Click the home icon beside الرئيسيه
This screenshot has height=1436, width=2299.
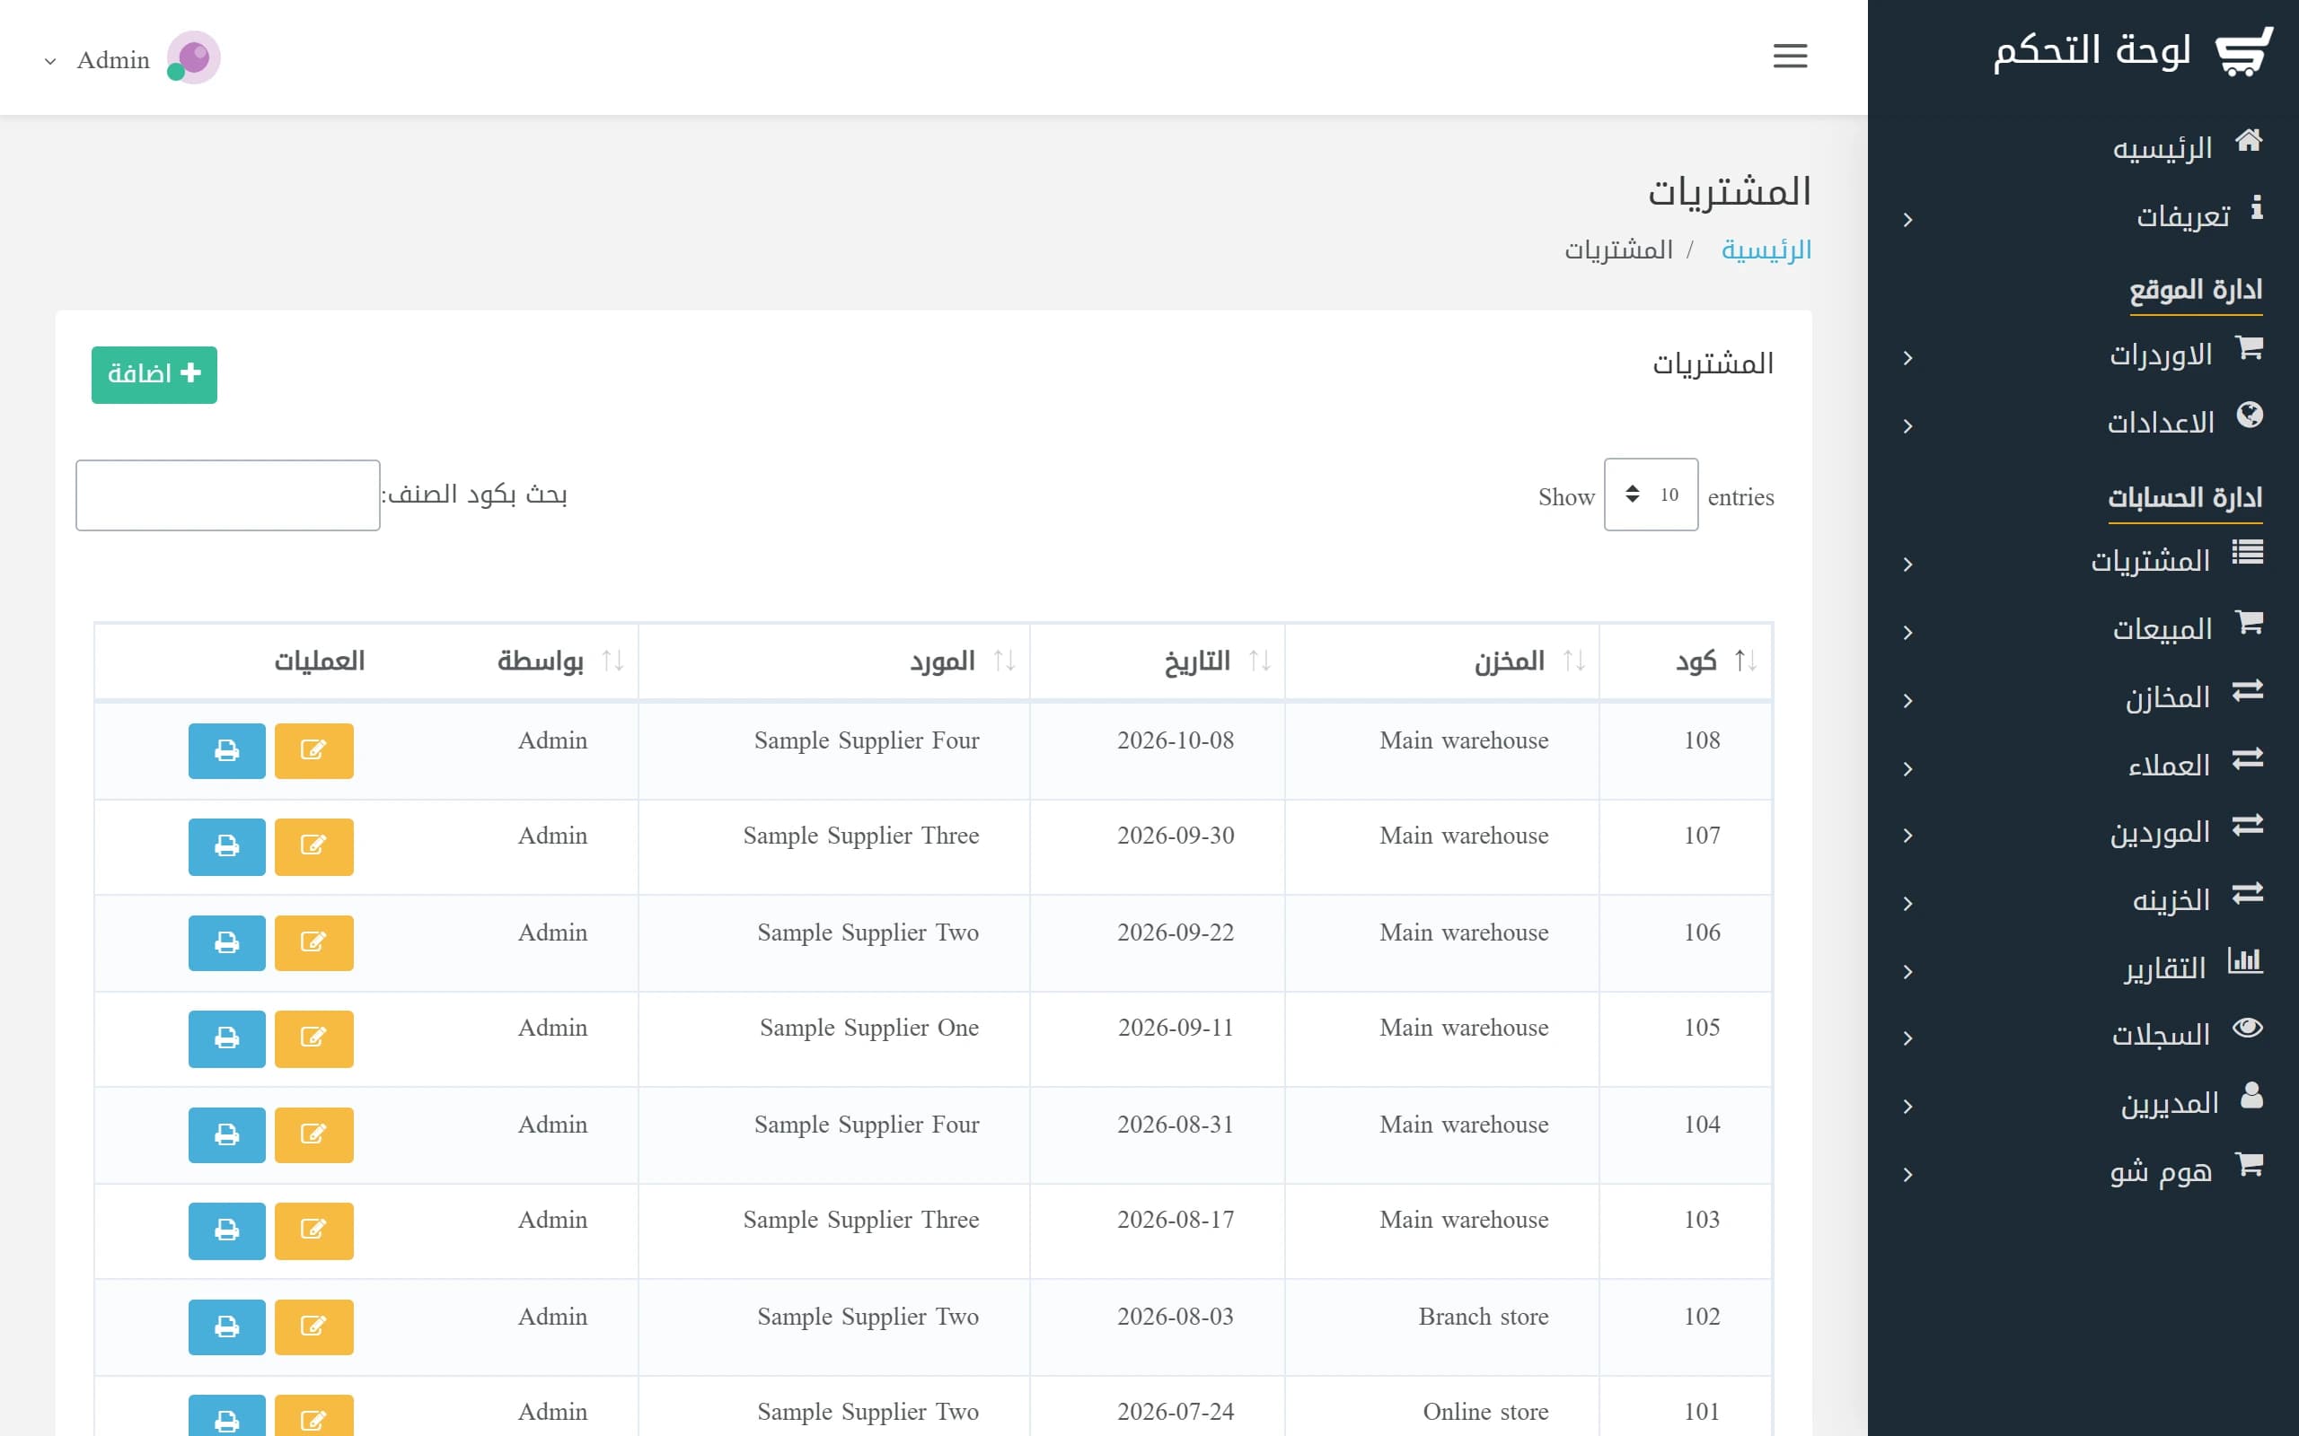coord(2249,141)
